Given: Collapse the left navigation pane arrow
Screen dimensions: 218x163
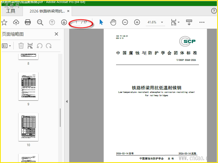Looking at the screenshot, I should pyautogui.click(x=67, y=101).
